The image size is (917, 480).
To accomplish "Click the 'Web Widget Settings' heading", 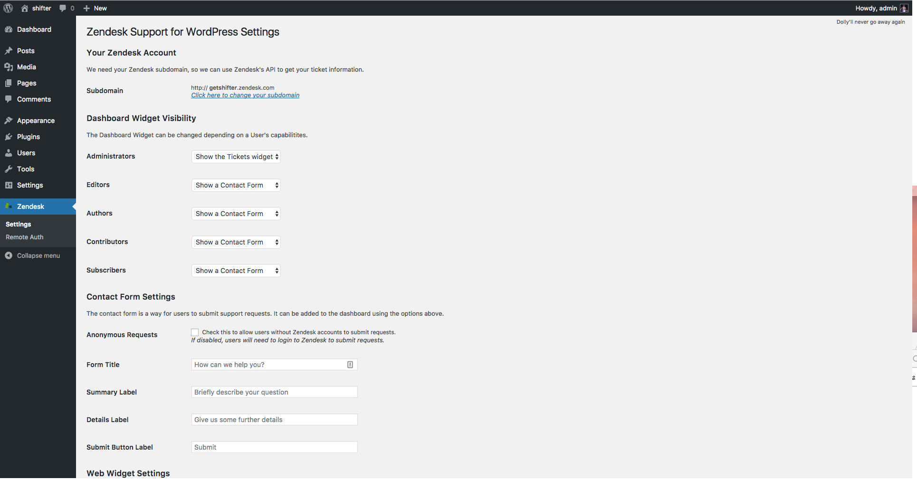I will click(x=128, y=473).
